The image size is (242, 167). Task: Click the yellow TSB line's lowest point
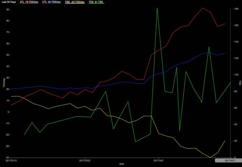pyautogui.click(x=210, y=157)
